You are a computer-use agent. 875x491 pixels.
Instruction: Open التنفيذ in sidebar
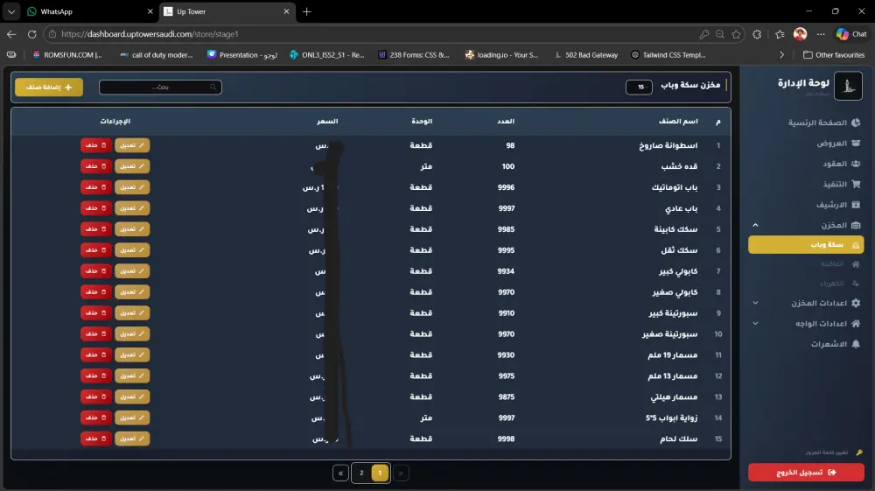coord(841,184)
